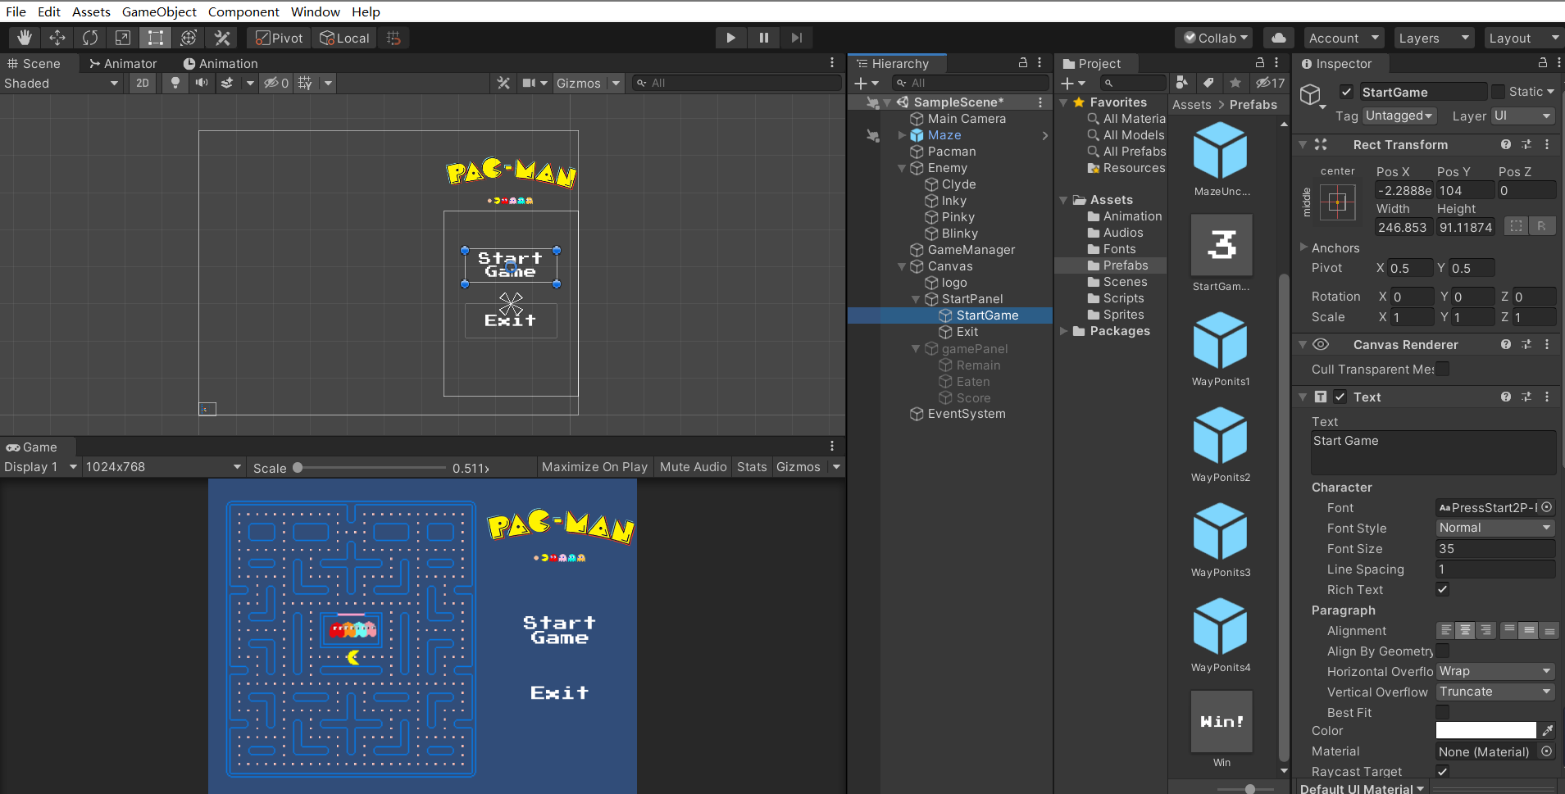Toggle scene audio speaker icon
This screenshot has height=794, width=1565.
coord(202,83)
